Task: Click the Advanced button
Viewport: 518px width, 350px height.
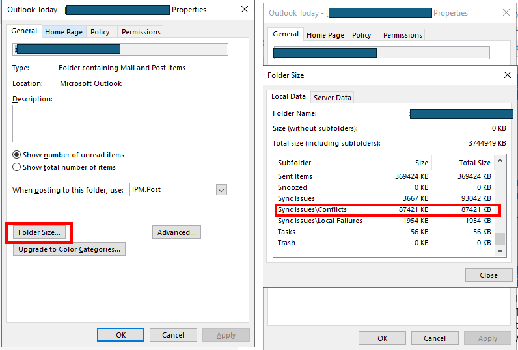Action: 176,232
